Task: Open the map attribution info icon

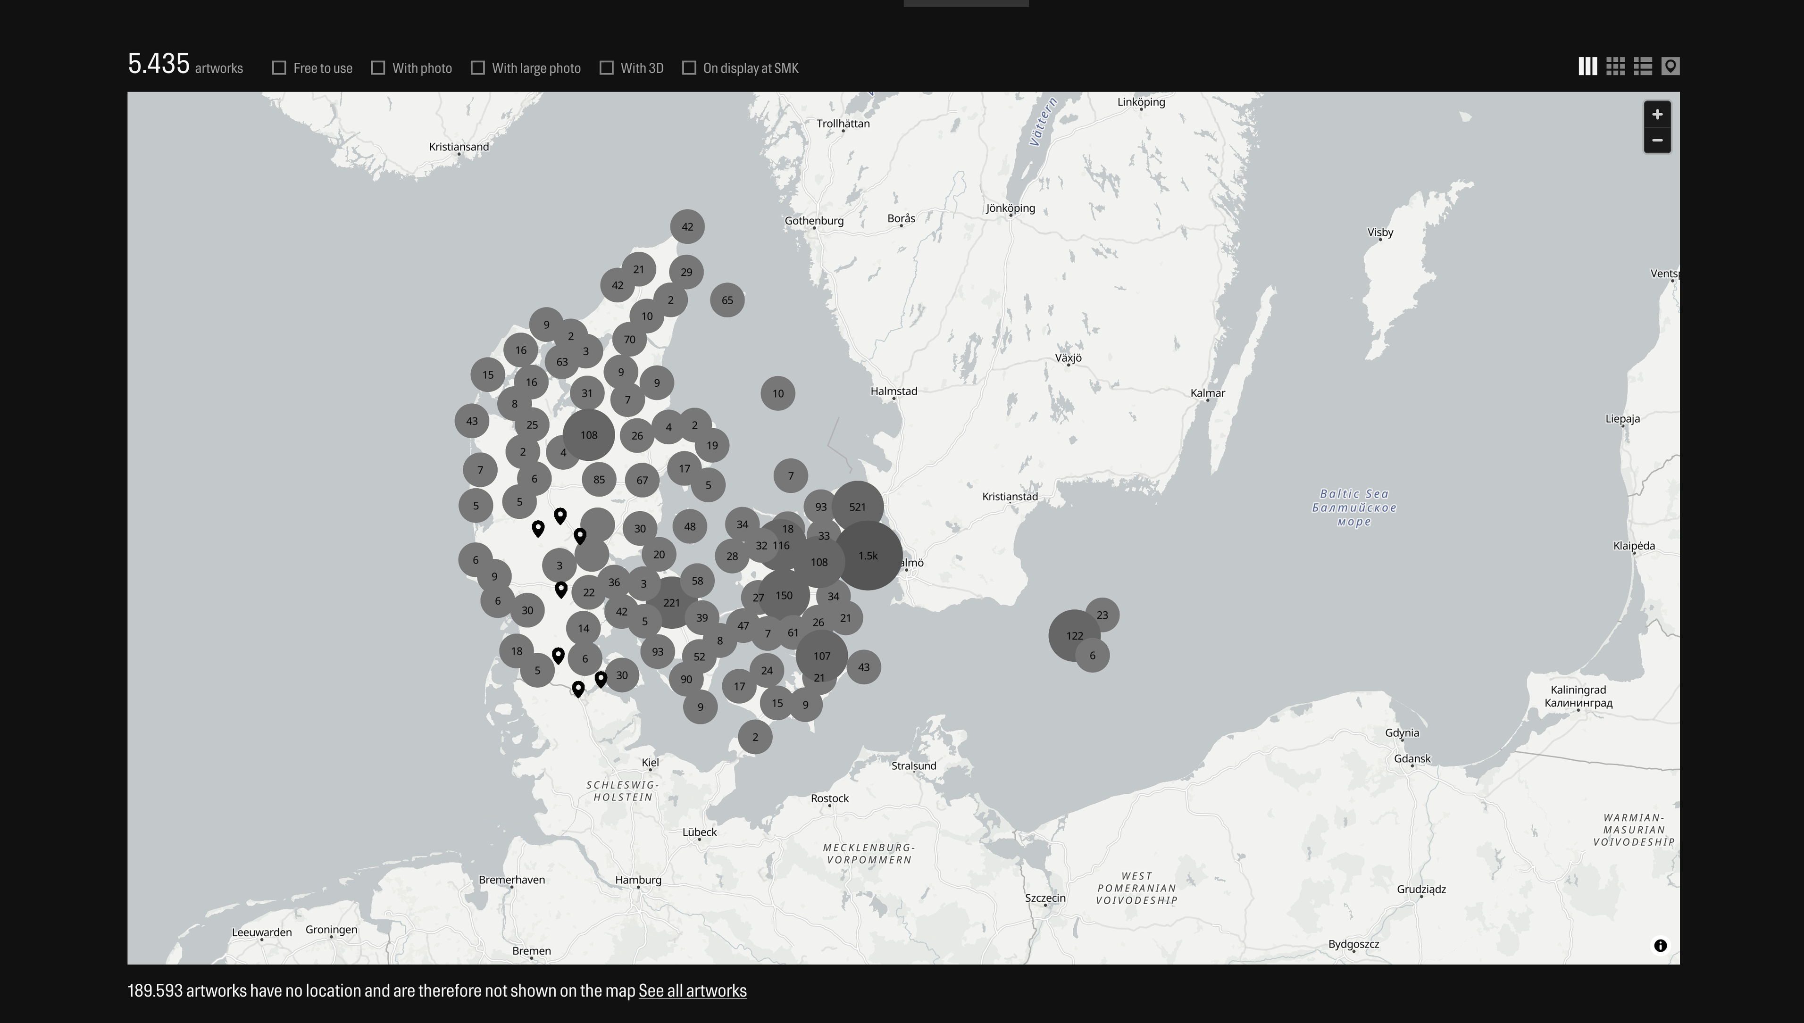Action: point(1660,946)
